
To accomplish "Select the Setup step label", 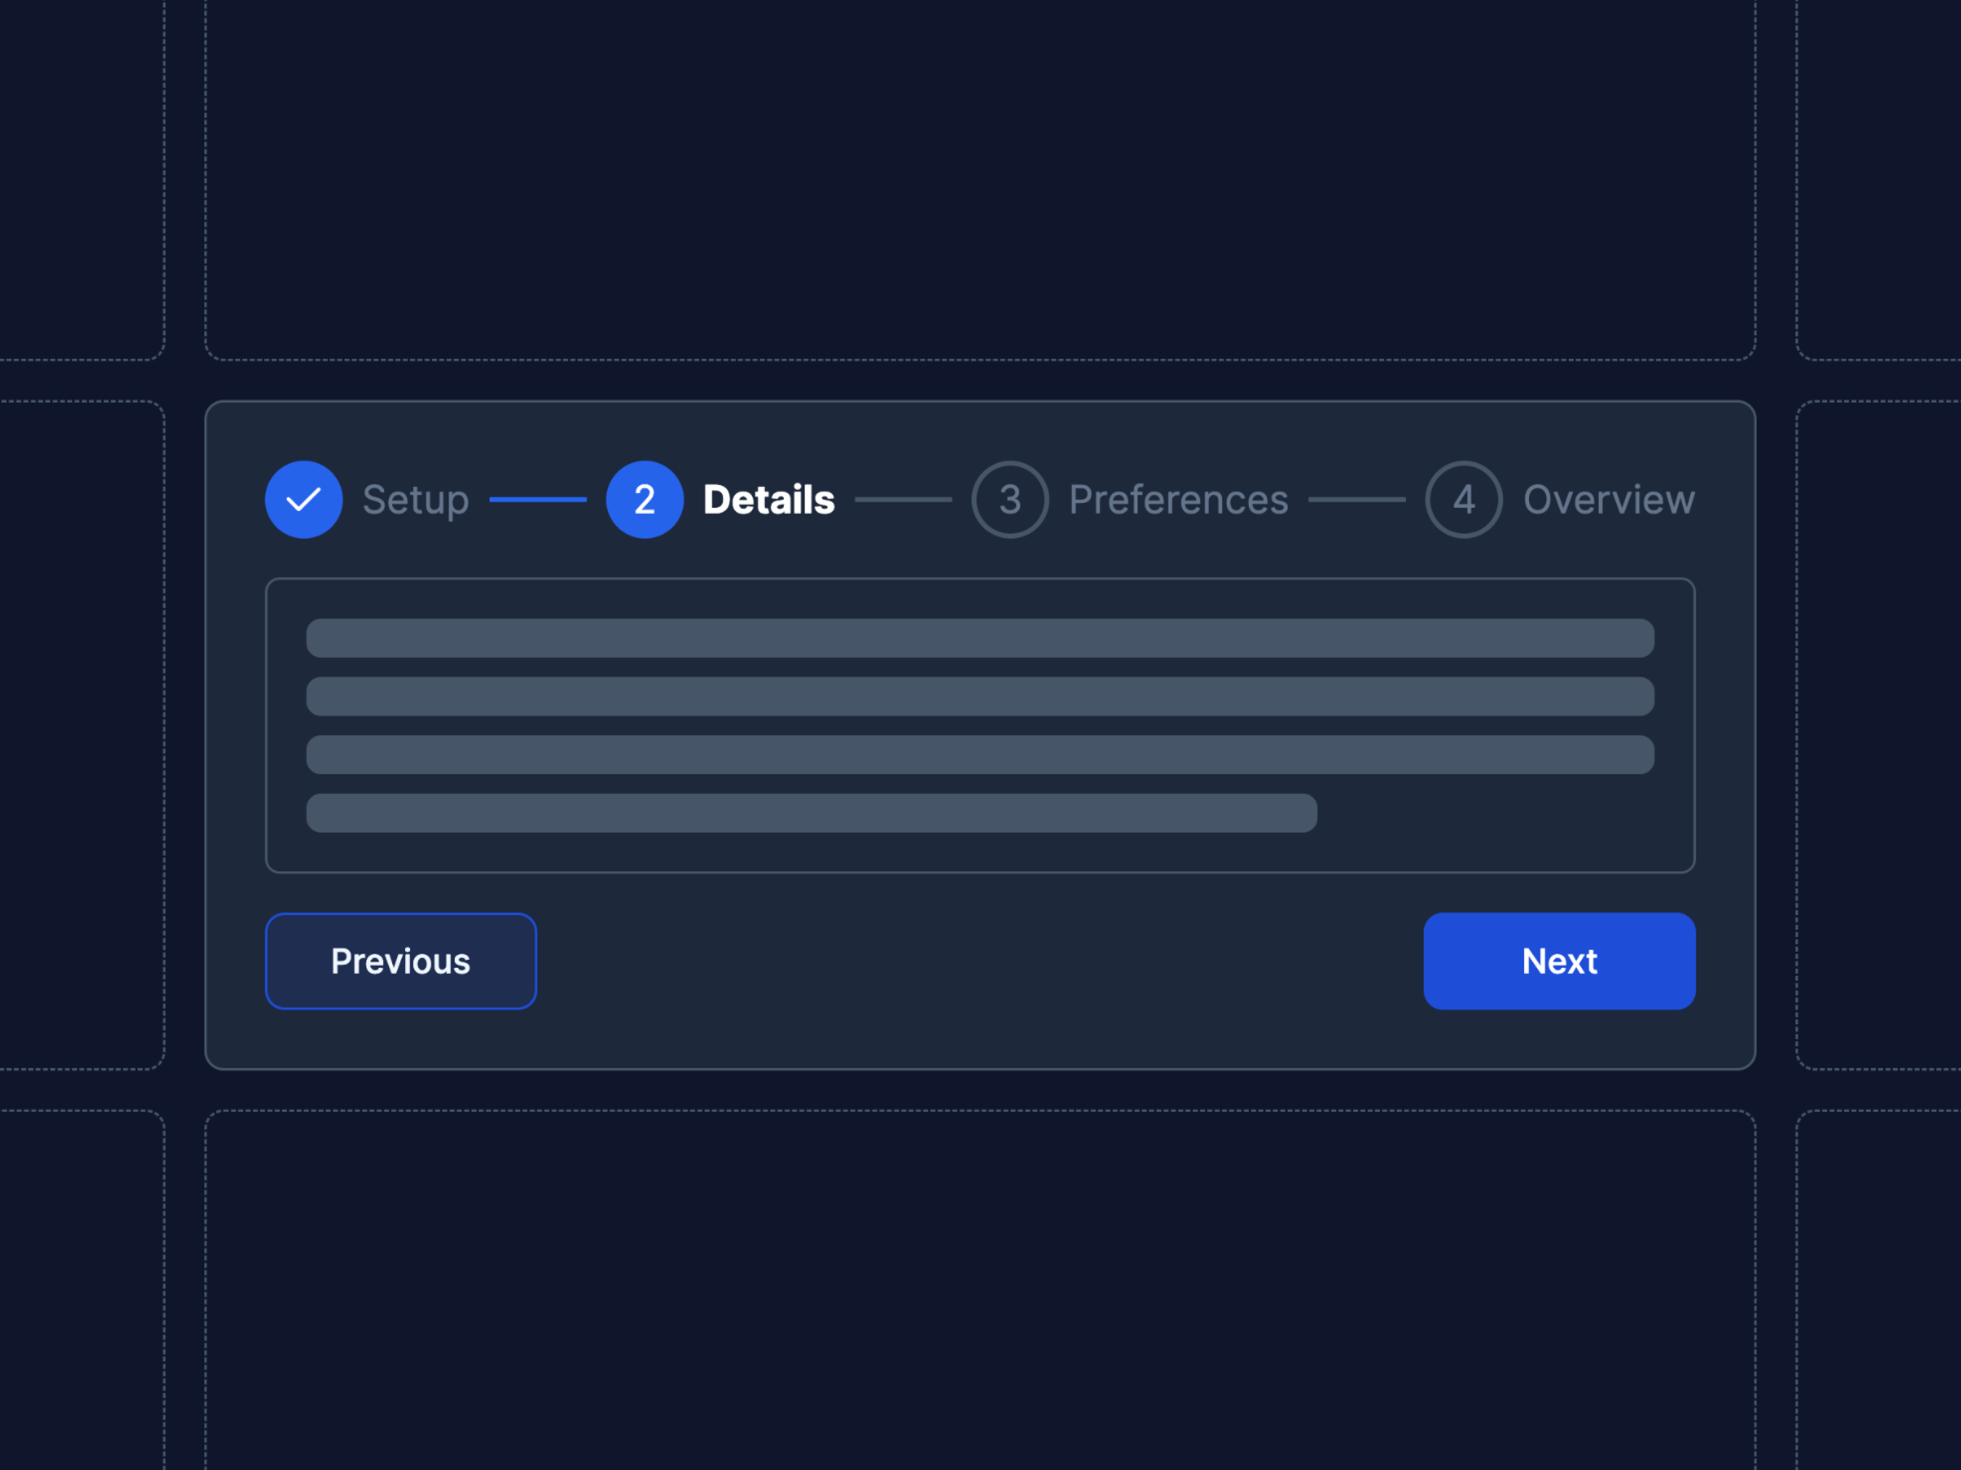I will click(x=415, y=499).
